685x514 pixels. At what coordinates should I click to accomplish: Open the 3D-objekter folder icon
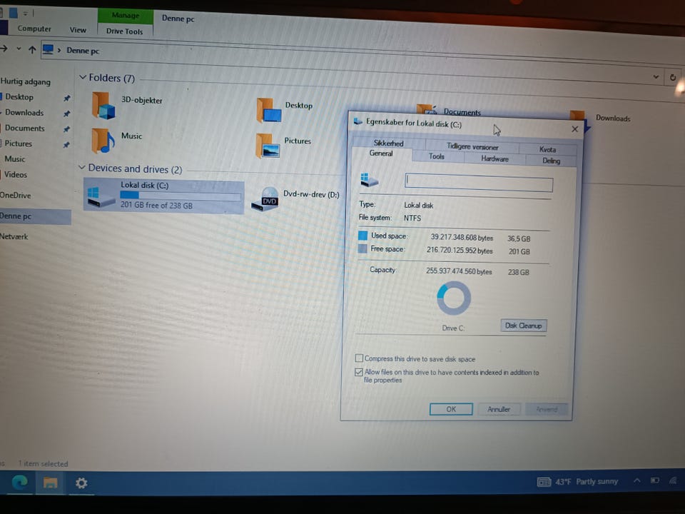coord(103,106)
